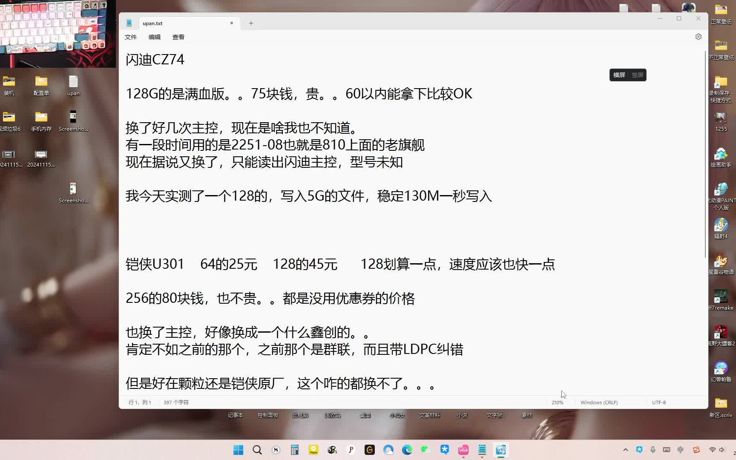Select the 动漫PAINT 个人版 shortcut
This screenshot has width=736, height=460.
pos(721,196)
